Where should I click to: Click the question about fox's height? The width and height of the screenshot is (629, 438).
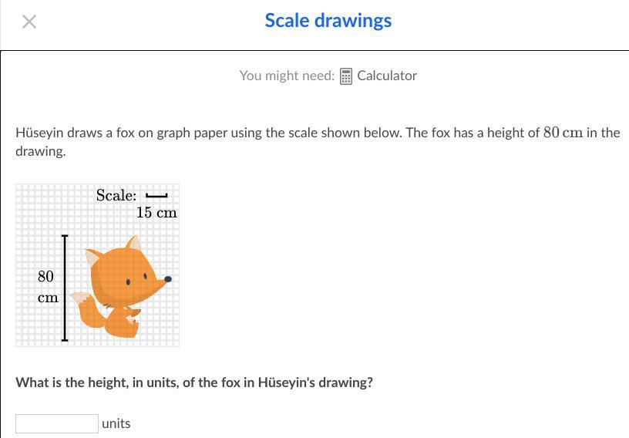(194, 382)
